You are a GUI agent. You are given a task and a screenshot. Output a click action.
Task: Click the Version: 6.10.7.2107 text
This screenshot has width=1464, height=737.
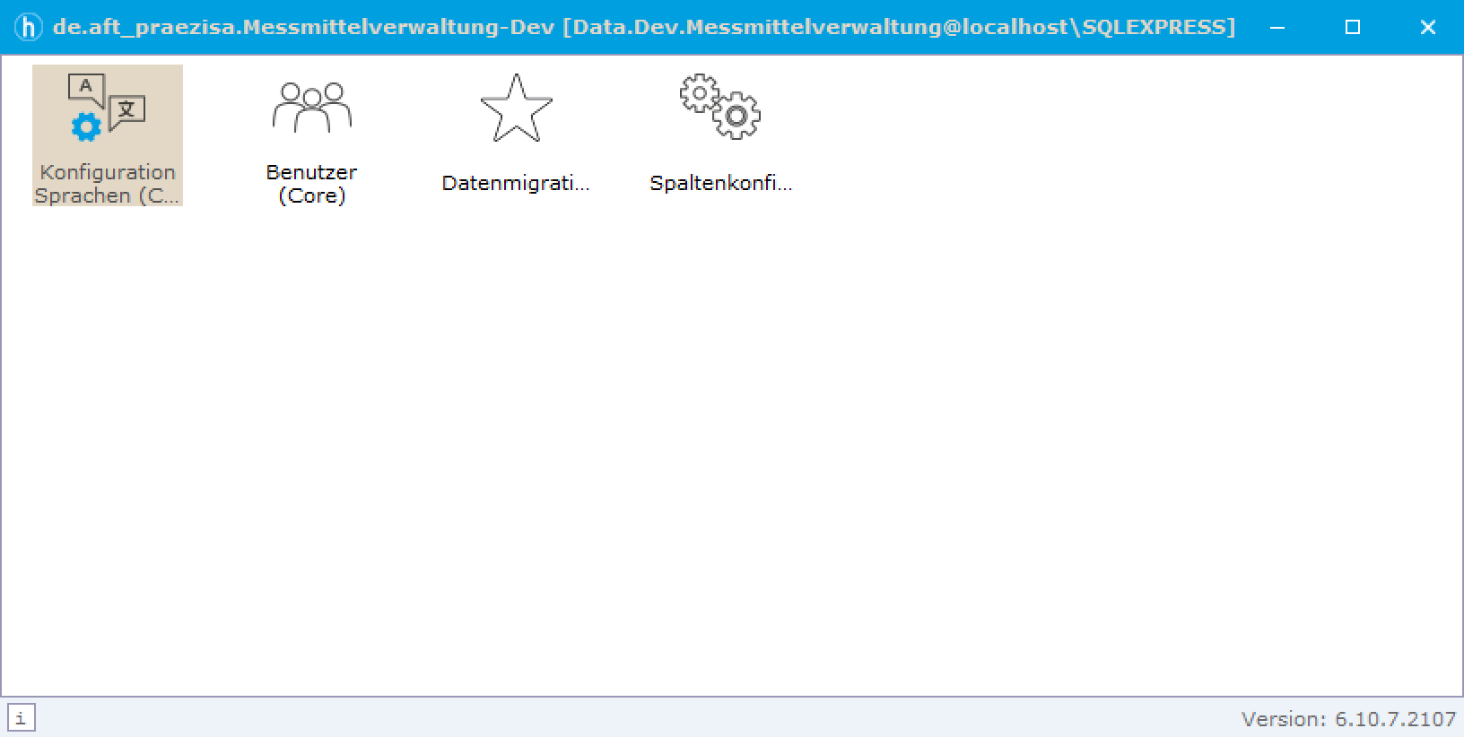[x=1348, y=719]
